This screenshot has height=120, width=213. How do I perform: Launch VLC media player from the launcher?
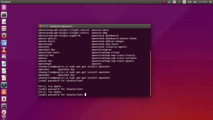click(x=4, y=50)
